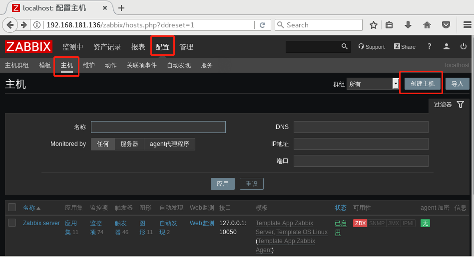474x257 pixels.
Task: Open Zabbix server's Web监测 link
Action: tap(202, 223)
